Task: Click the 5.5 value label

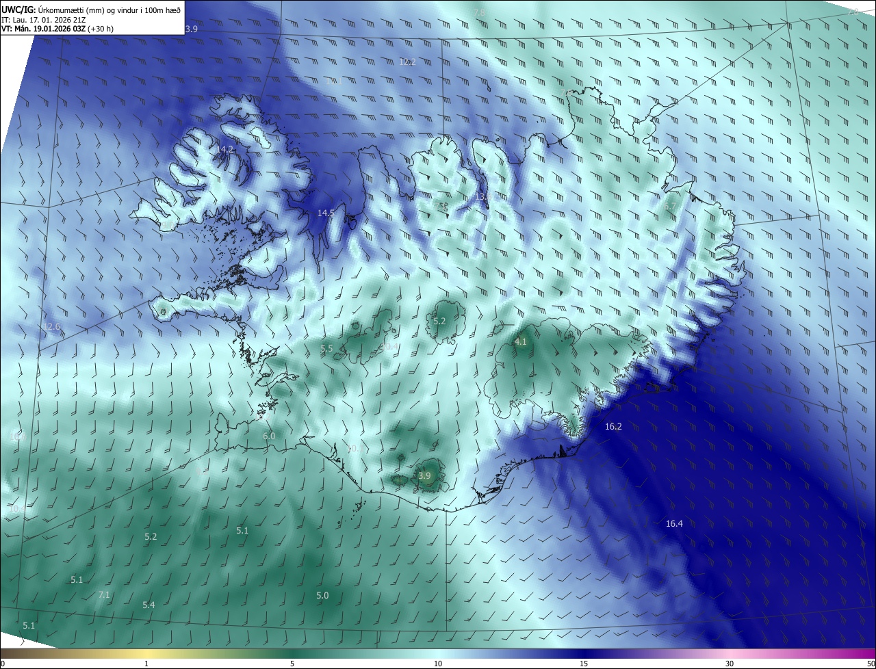Action: (326, 349)
